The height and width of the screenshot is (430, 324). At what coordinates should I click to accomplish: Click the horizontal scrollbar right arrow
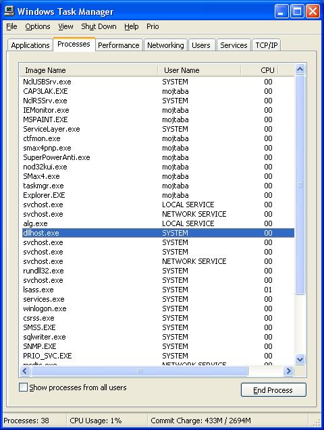click(x=289, y=371)
